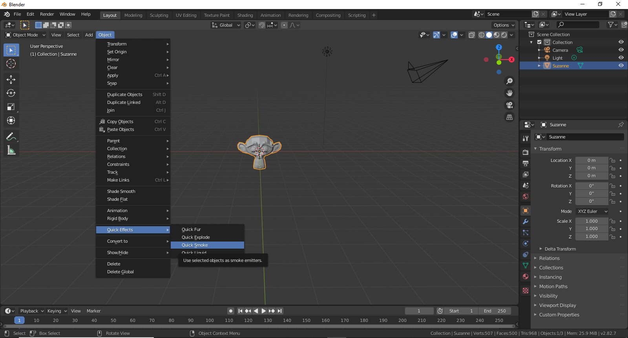The height and width of the screenshot is (338, 628).
Task: Play the animation forward
Action: pos(264,311)
